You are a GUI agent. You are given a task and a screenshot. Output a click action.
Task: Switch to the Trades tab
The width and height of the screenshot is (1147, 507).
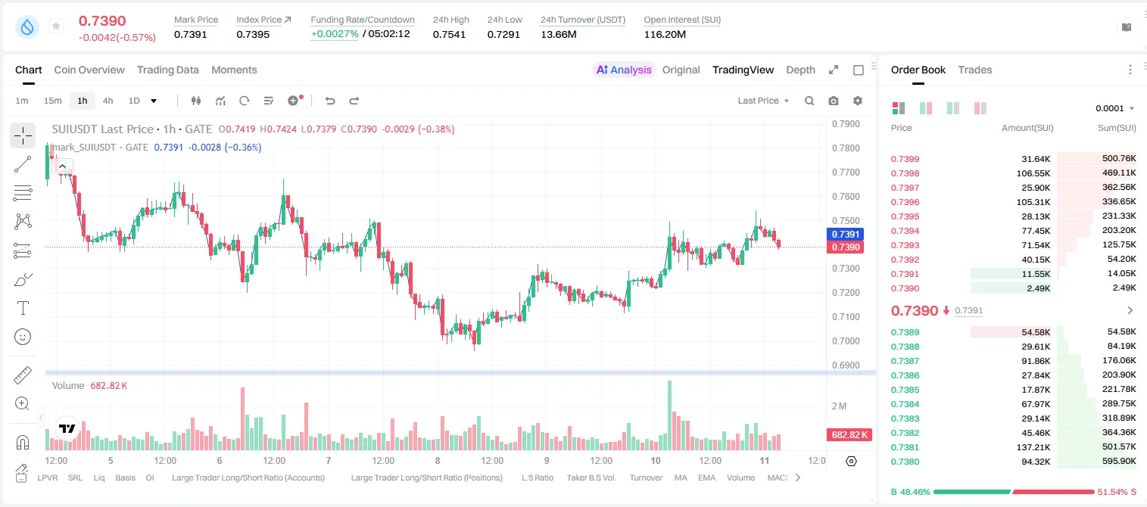coord(975,70)
